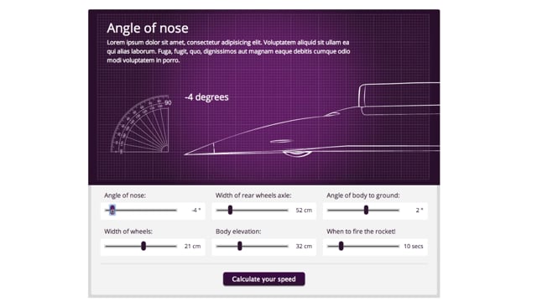
Task: Click the Width of rear wheels axle slider handle
Action: pos(230,210)
